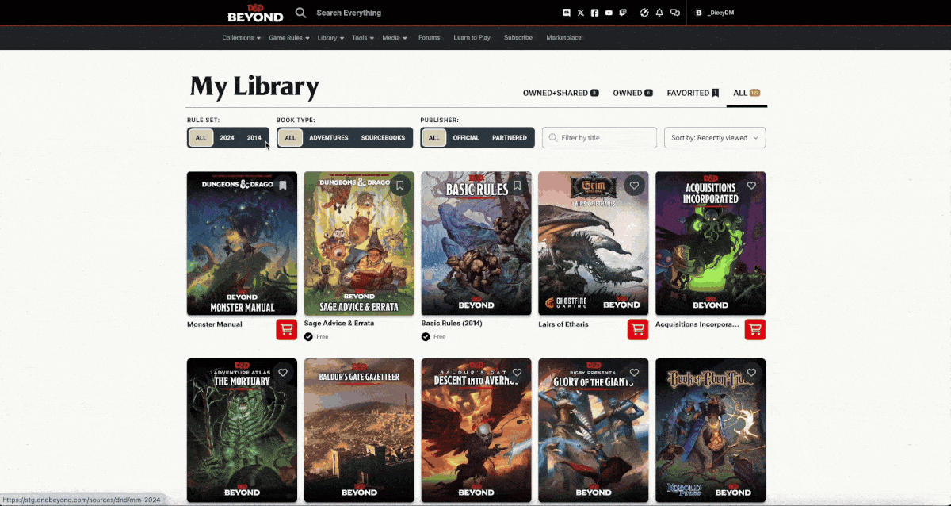Open the messages chat bubbles icon

click(674, 13)
